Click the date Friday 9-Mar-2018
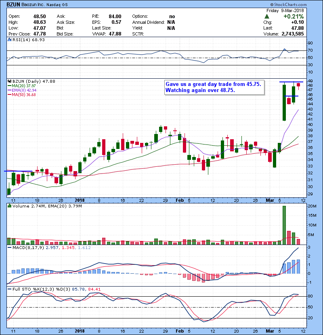 [x=285, y=10]
